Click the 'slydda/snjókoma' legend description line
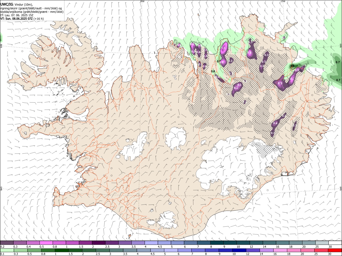 point(32,12)
